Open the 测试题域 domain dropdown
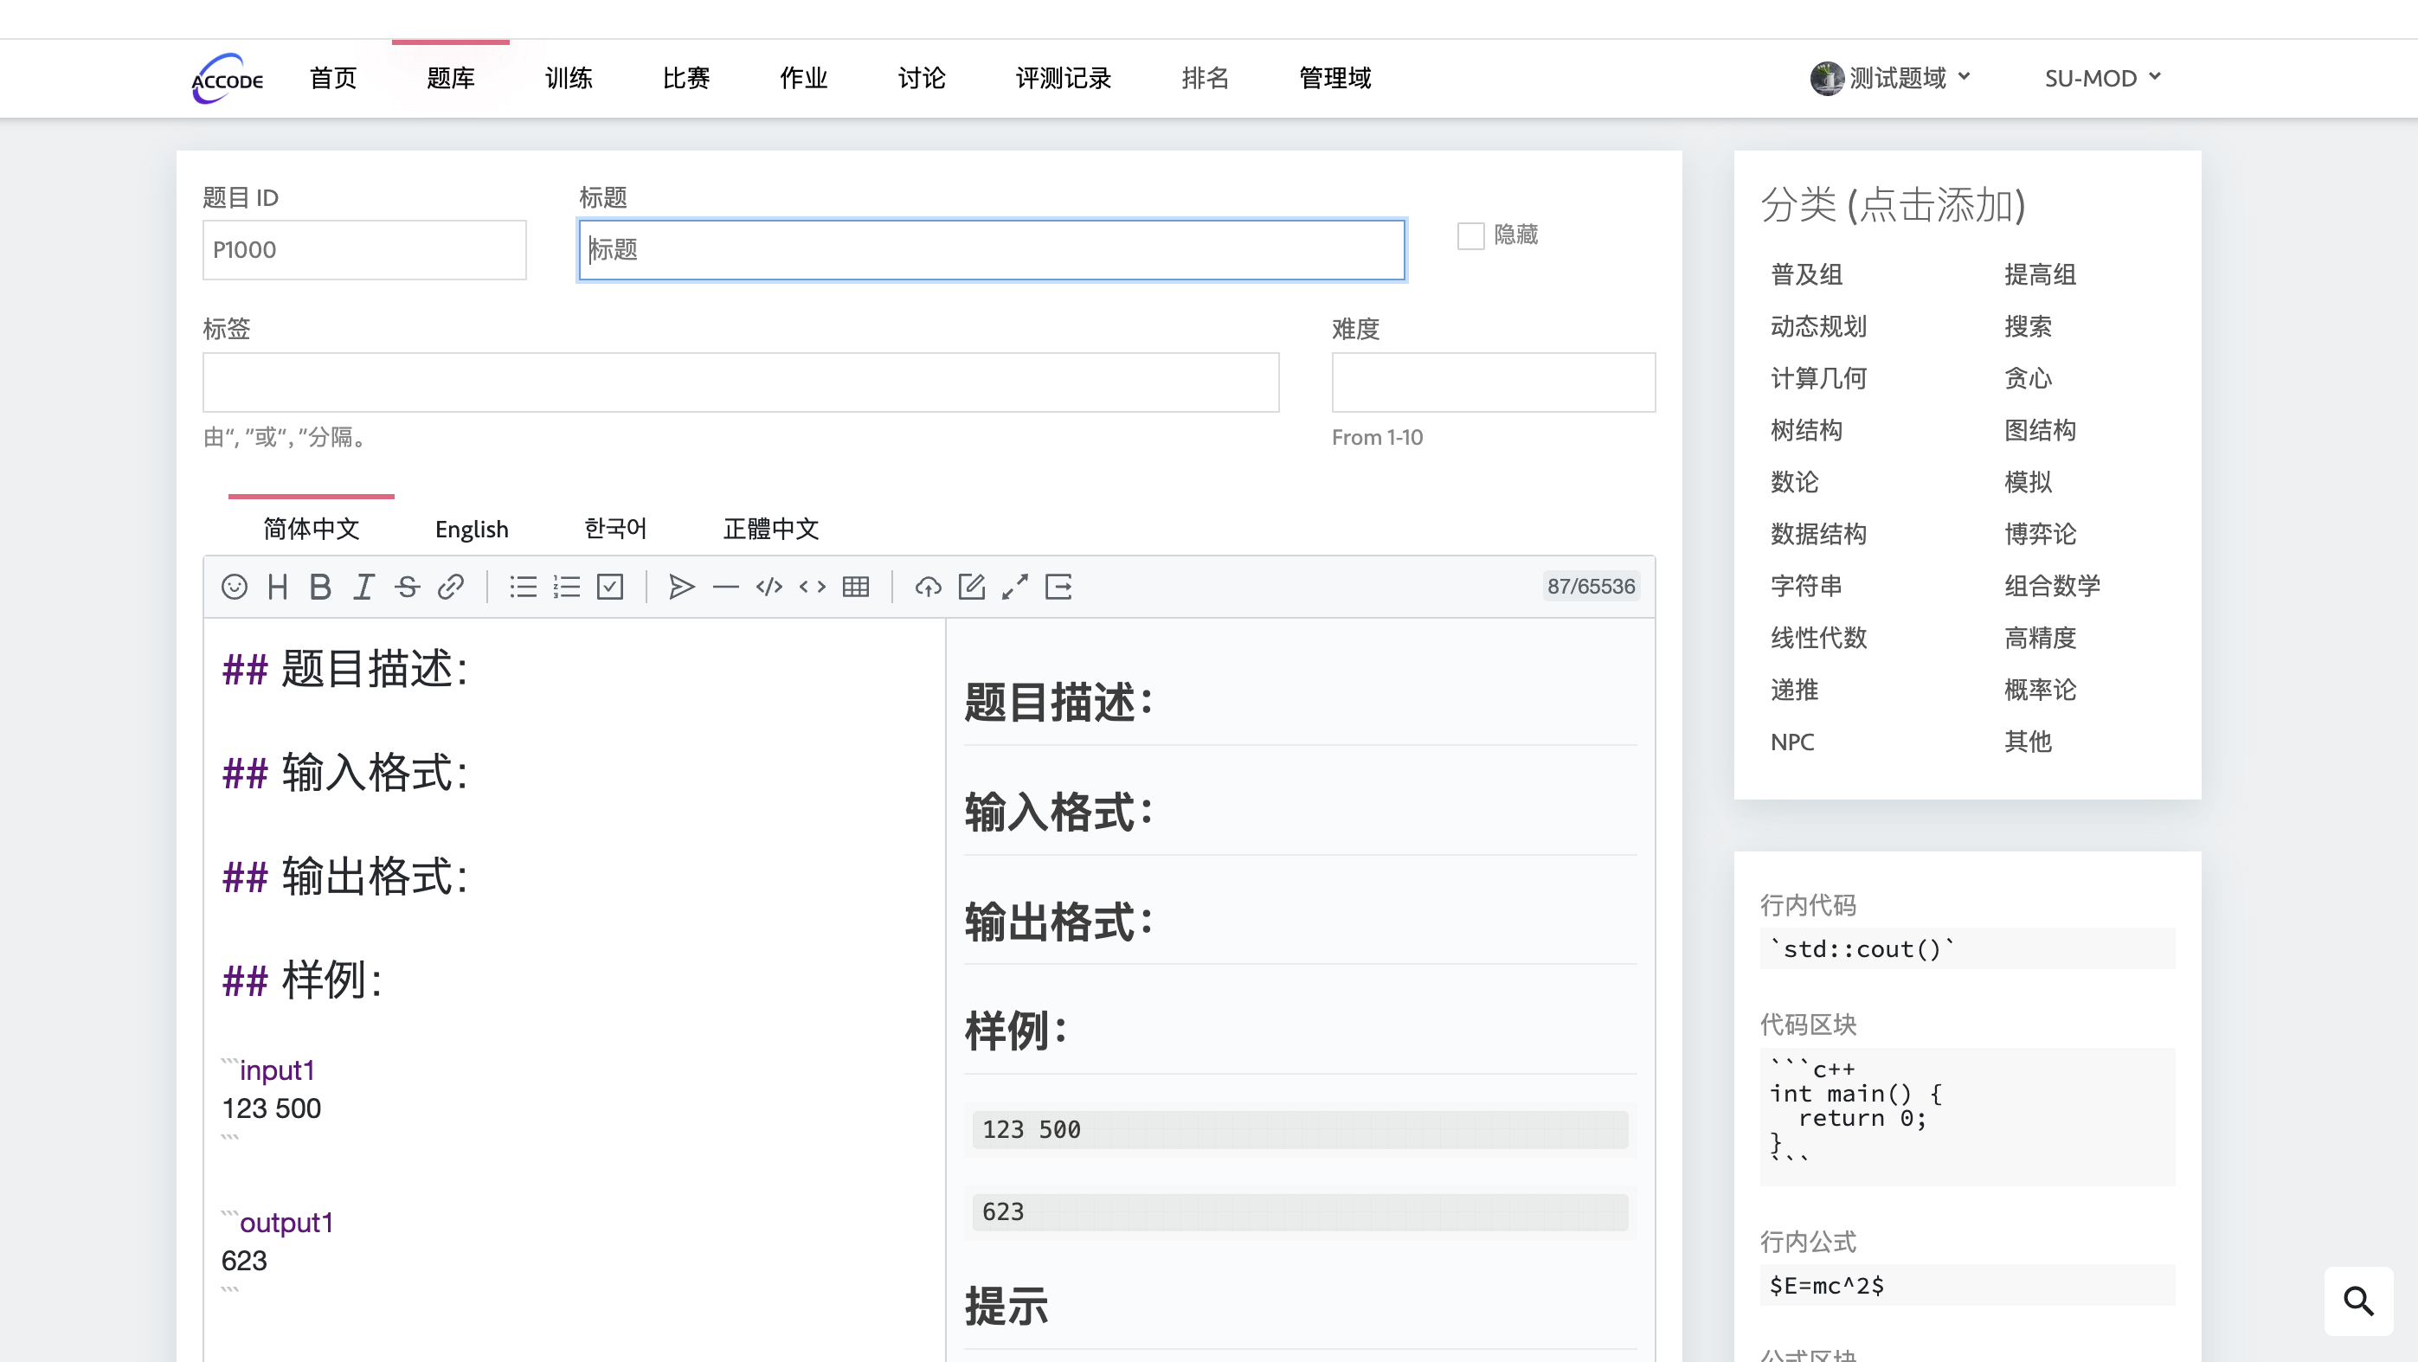The image size is (2418, 1362). click(x=1890, y=78)
